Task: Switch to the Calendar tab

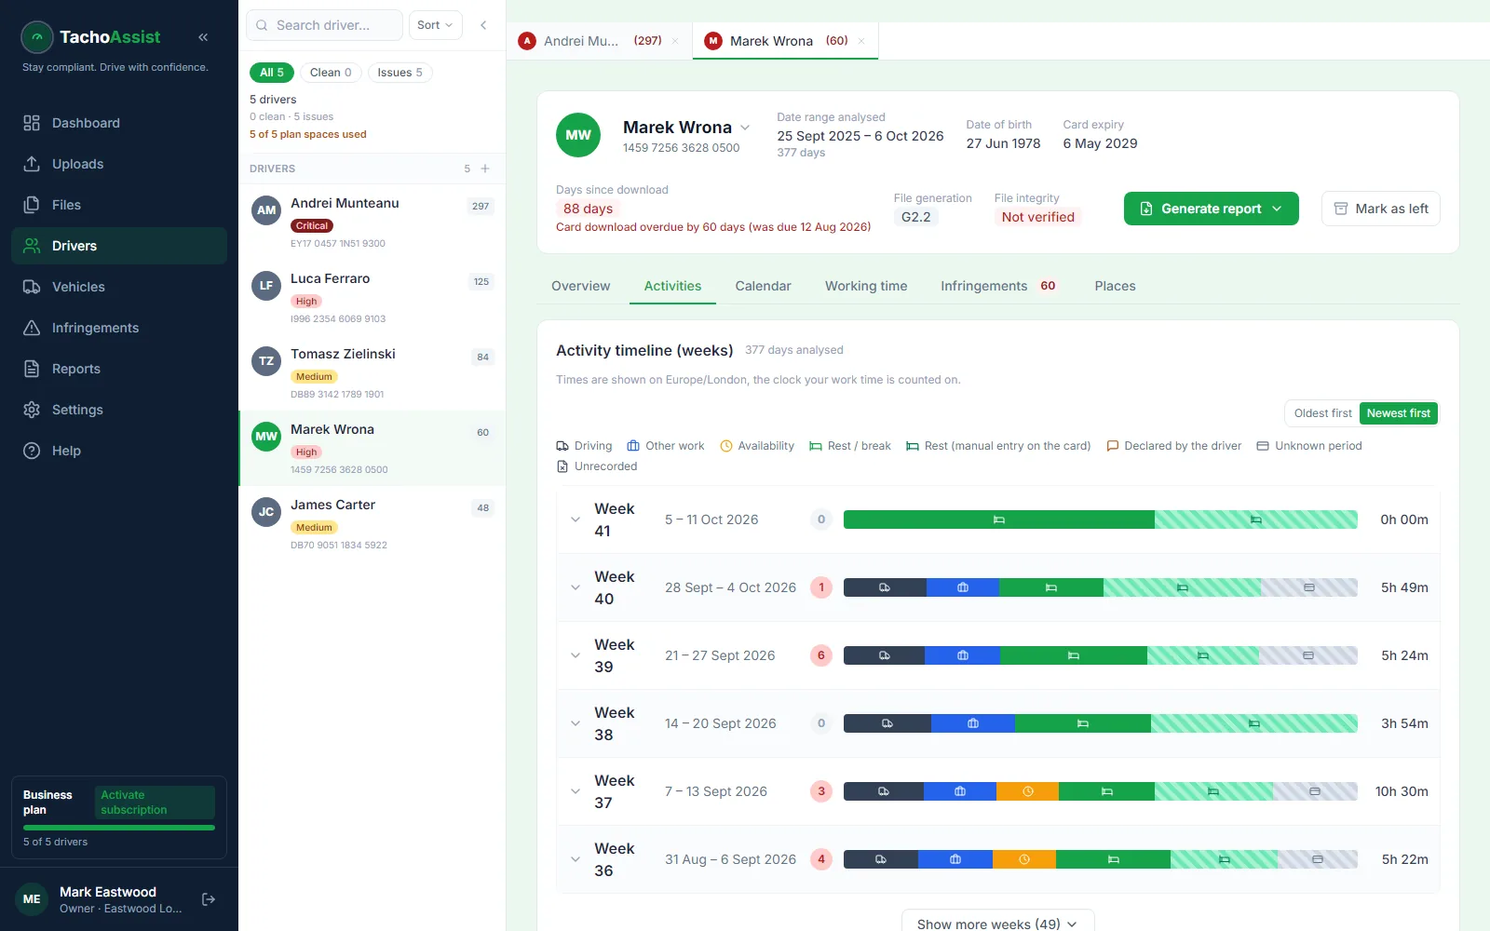Action: tap(763, 286)
